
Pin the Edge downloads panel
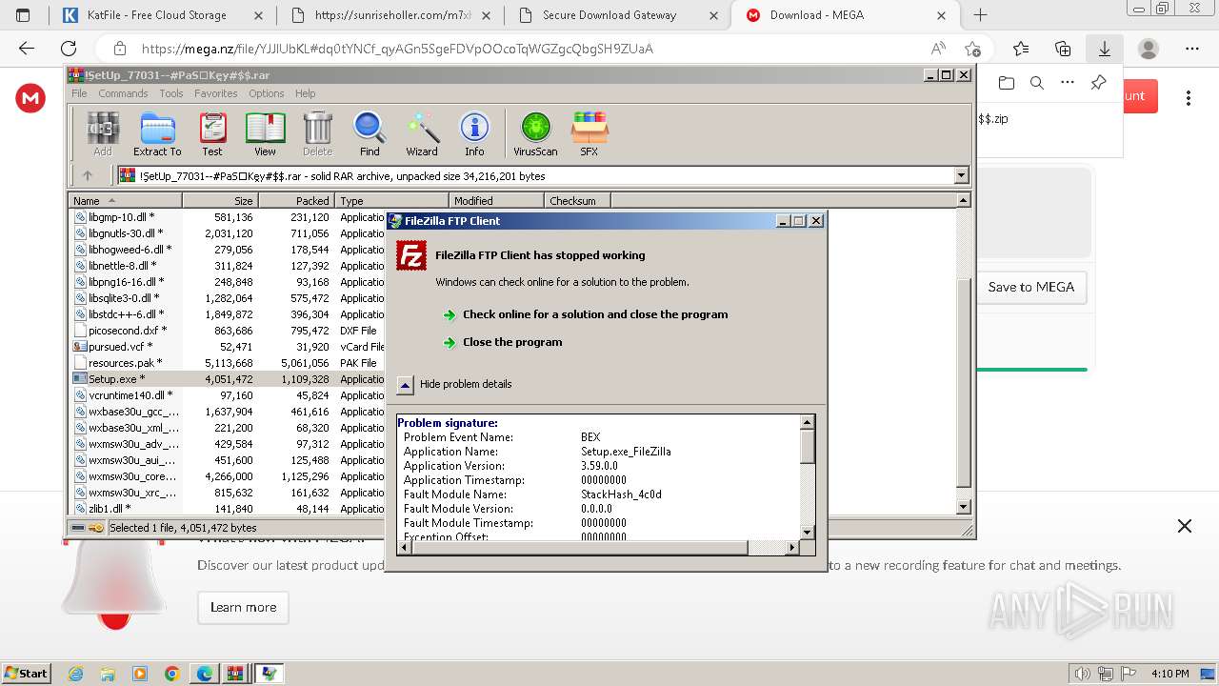1098,83
